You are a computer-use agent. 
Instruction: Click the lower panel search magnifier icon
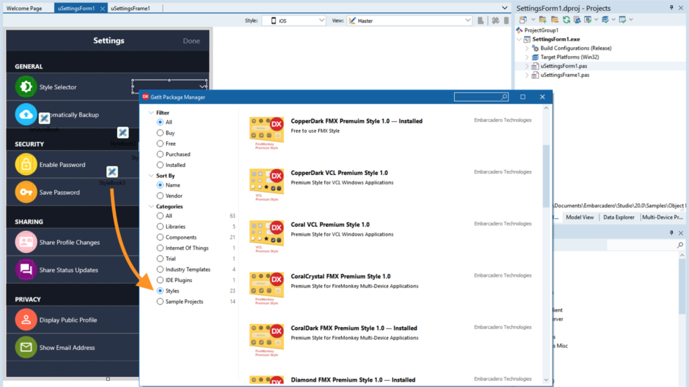pyautogui.click(x=680, y=245)
